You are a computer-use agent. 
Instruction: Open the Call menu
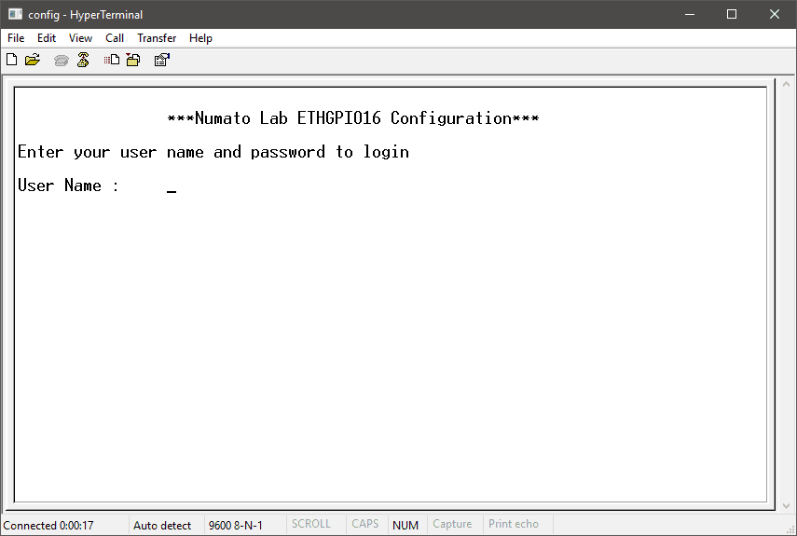[x=115, y=38]
